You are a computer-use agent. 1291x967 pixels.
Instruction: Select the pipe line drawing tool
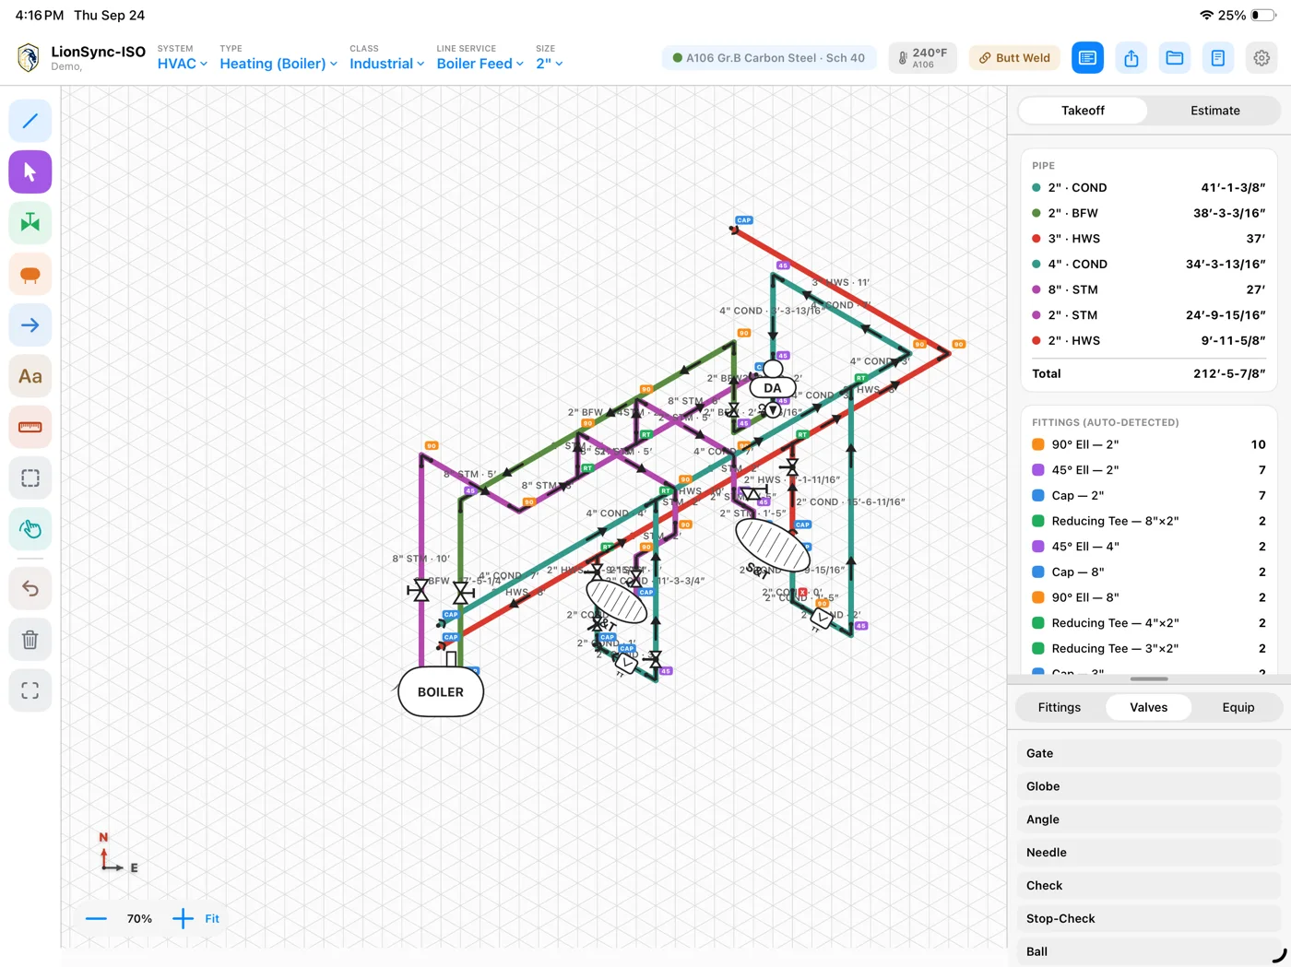pos(30,121)
